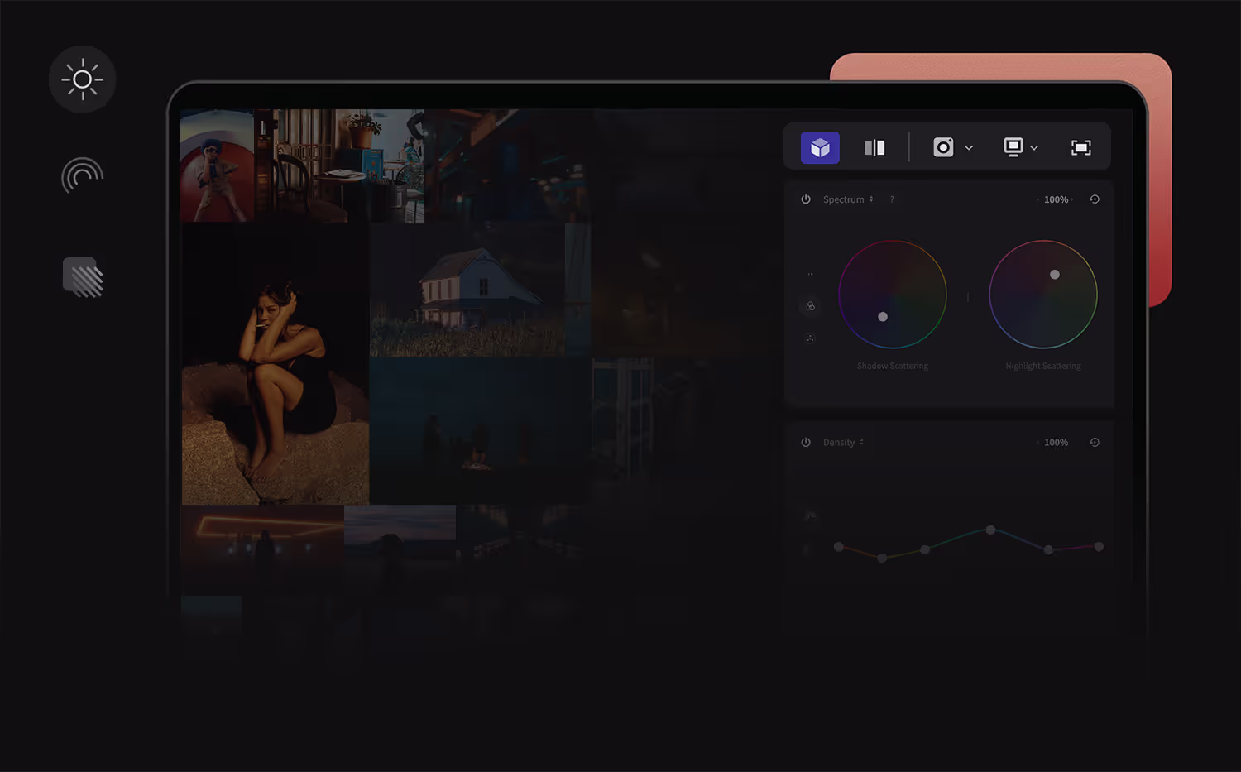Open the child with red circle photo

[x=217, y=165]
